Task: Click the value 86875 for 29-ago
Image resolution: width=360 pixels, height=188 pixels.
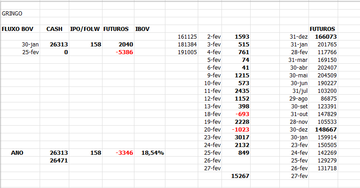Action: (323, 99)
